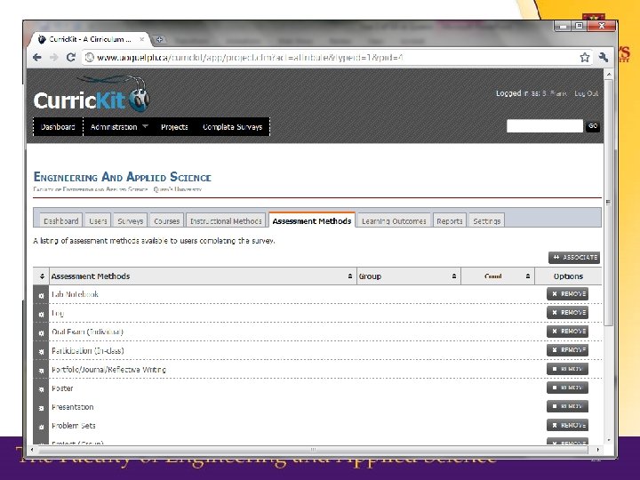Switch to the Users tab

tap(98, 220)
